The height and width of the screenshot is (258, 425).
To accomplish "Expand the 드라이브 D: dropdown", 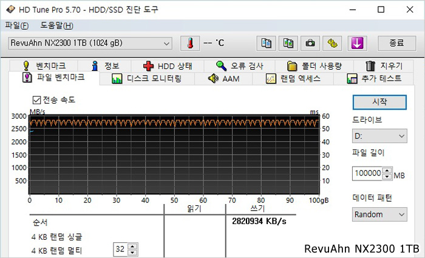I will point(379,136).
